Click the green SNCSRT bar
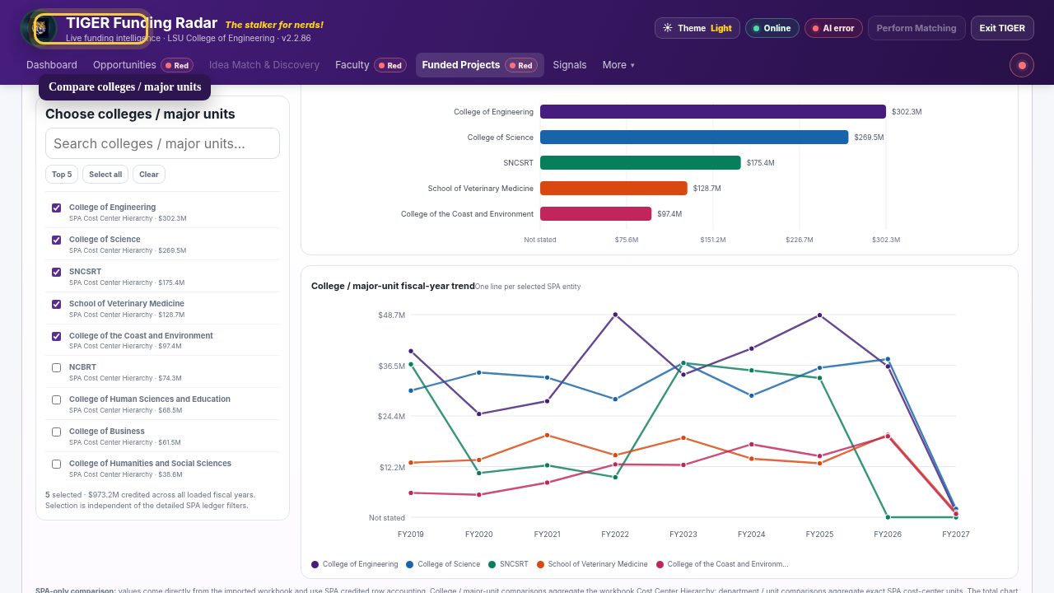Image resolution: width=1054 pixels, height=593 pixels. pos(641,163)
